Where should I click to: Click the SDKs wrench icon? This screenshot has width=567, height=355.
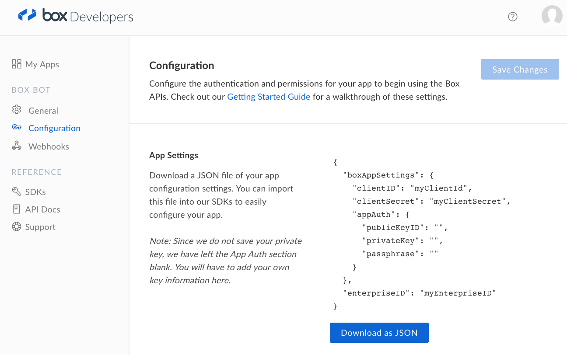tap(17, 191)
